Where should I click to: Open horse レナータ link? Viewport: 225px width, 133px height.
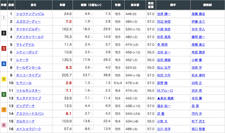(22, 60)
